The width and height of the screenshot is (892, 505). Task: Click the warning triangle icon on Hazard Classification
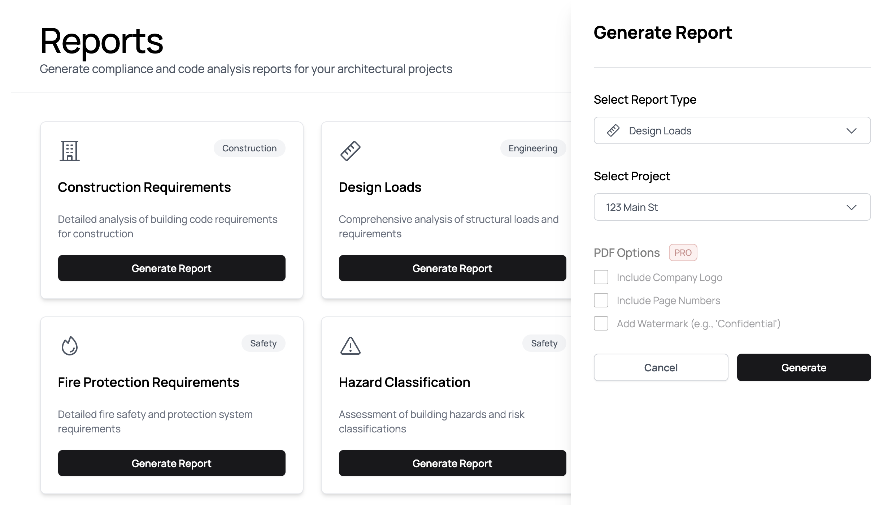(350, 346)
